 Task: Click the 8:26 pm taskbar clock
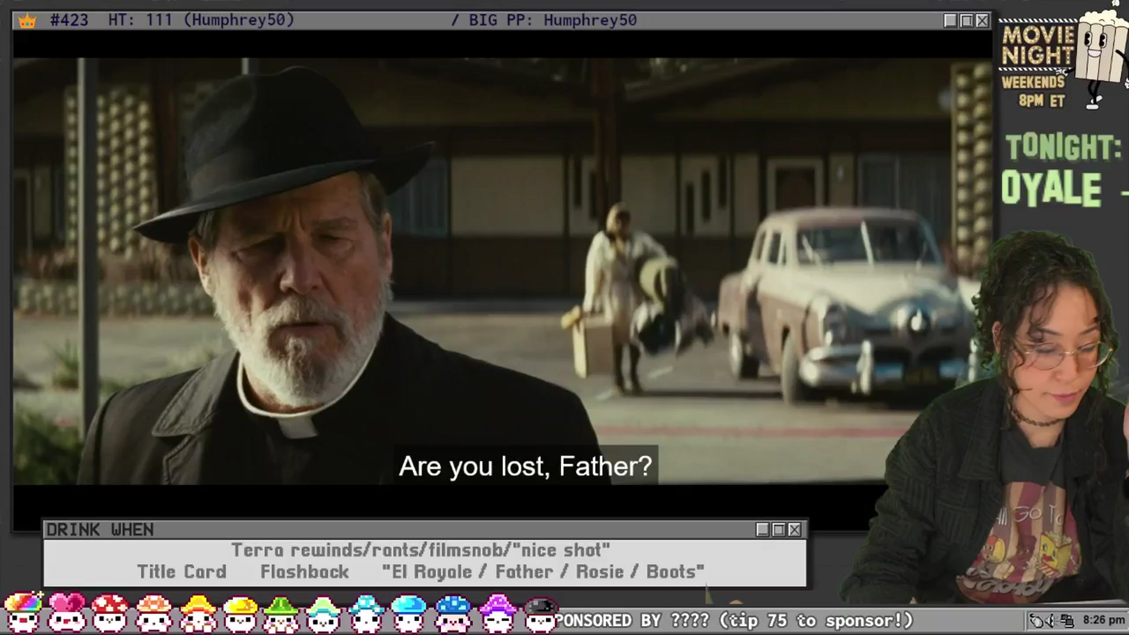click(x=1104, y=620)
